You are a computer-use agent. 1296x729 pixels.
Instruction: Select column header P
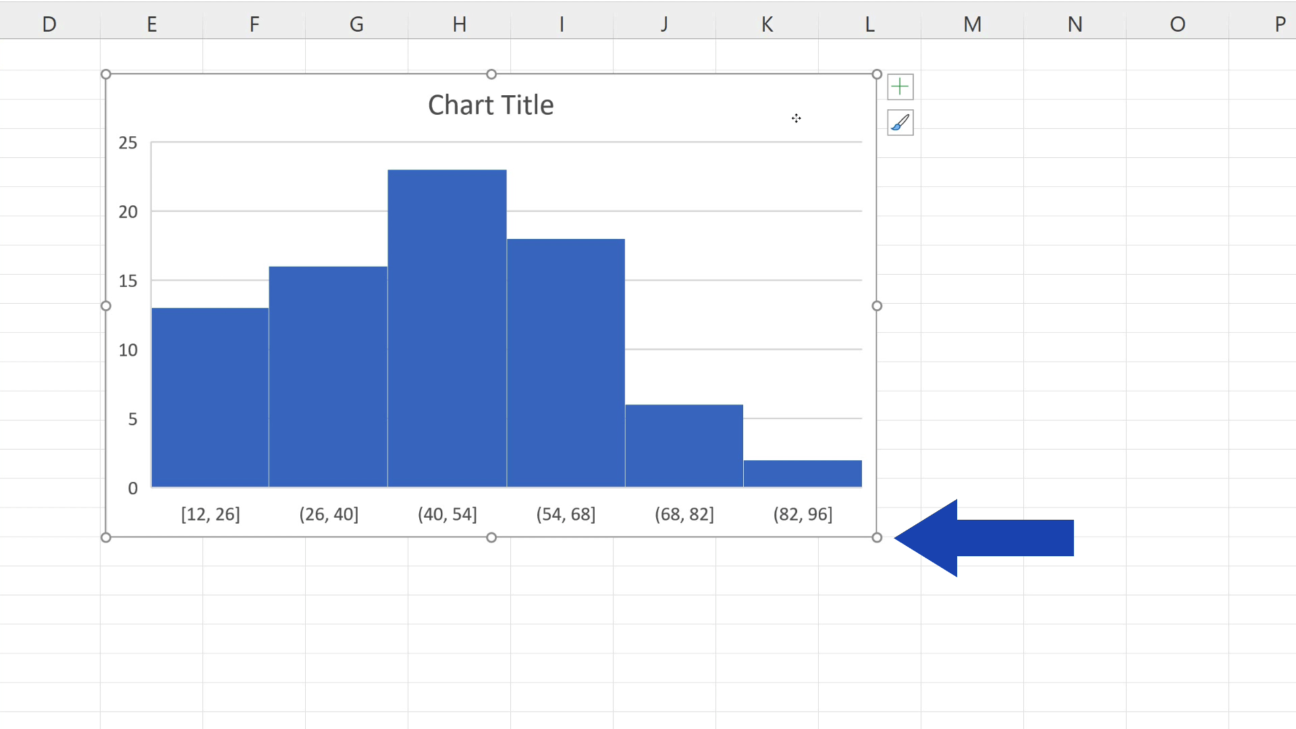coord(1280,24)
